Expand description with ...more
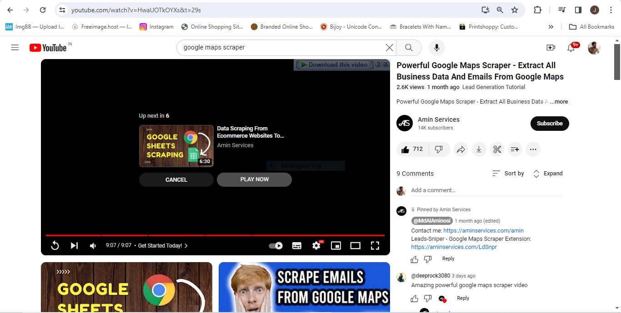The width and height of the screenshot is (621, 313). pyautogui.click(x=559, y=102)
